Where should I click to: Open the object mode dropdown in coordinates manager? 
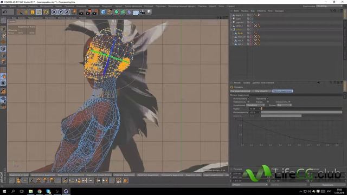[x=250, y=185]
